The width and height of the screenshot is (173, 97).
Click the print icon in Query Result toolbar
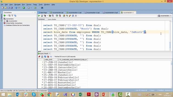(42, 57)
